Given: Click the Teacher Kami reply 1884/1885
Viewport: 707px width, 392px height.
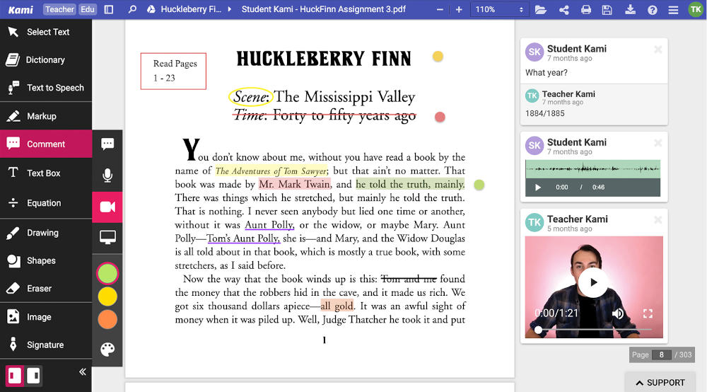Looking at the screenshot, I should [x=544, y=114].
